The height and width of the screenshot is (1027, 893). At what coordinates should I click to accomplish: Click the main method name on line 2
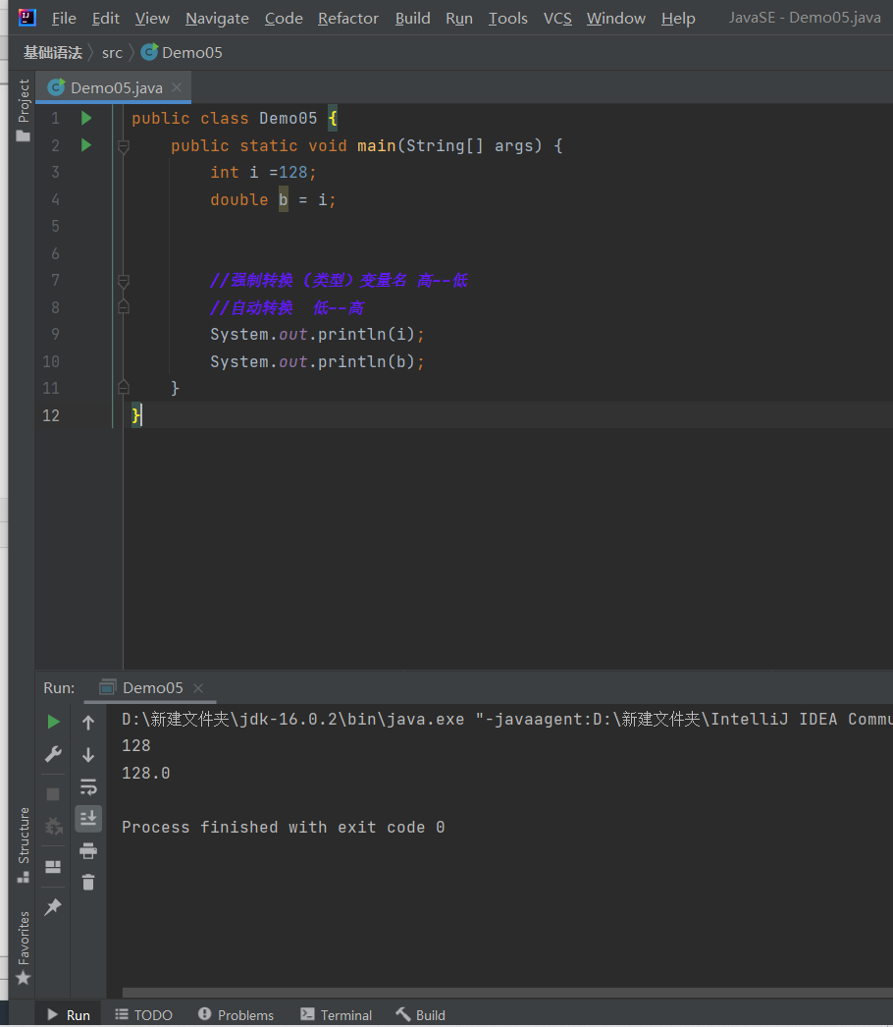tap(377, 145)
